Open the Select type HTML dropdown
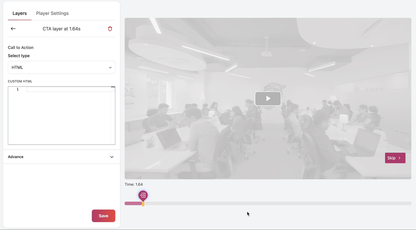This screenshot has height=230, width=416. [x=61, y=68]
